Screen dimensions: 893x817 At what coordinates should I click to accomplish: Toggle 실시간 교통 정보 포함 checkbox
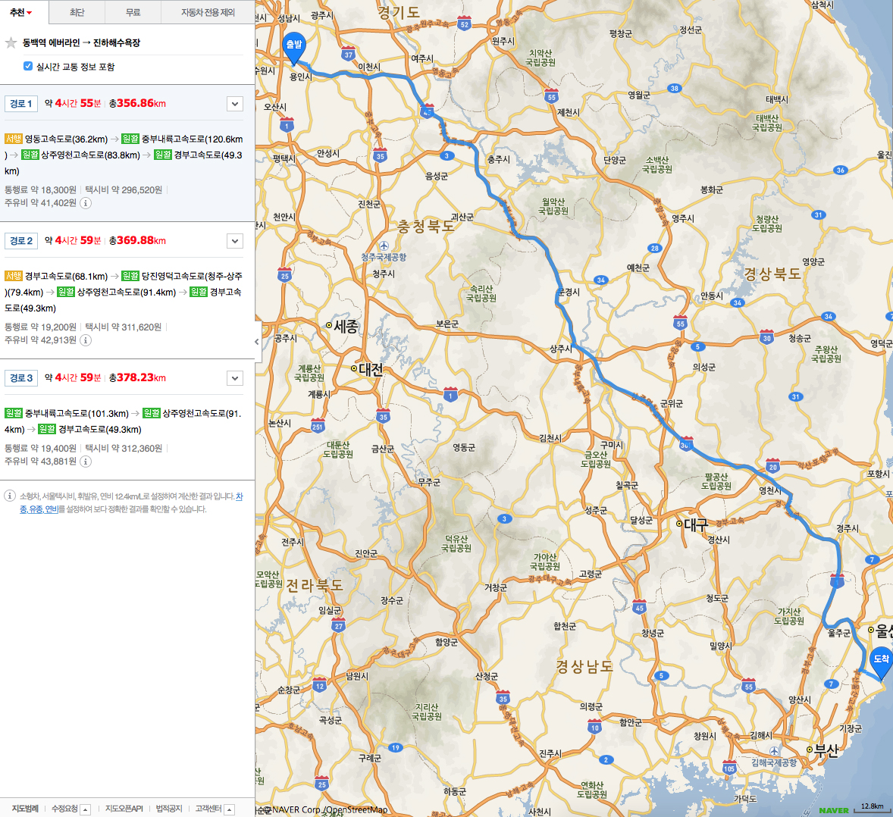point(28,67)
